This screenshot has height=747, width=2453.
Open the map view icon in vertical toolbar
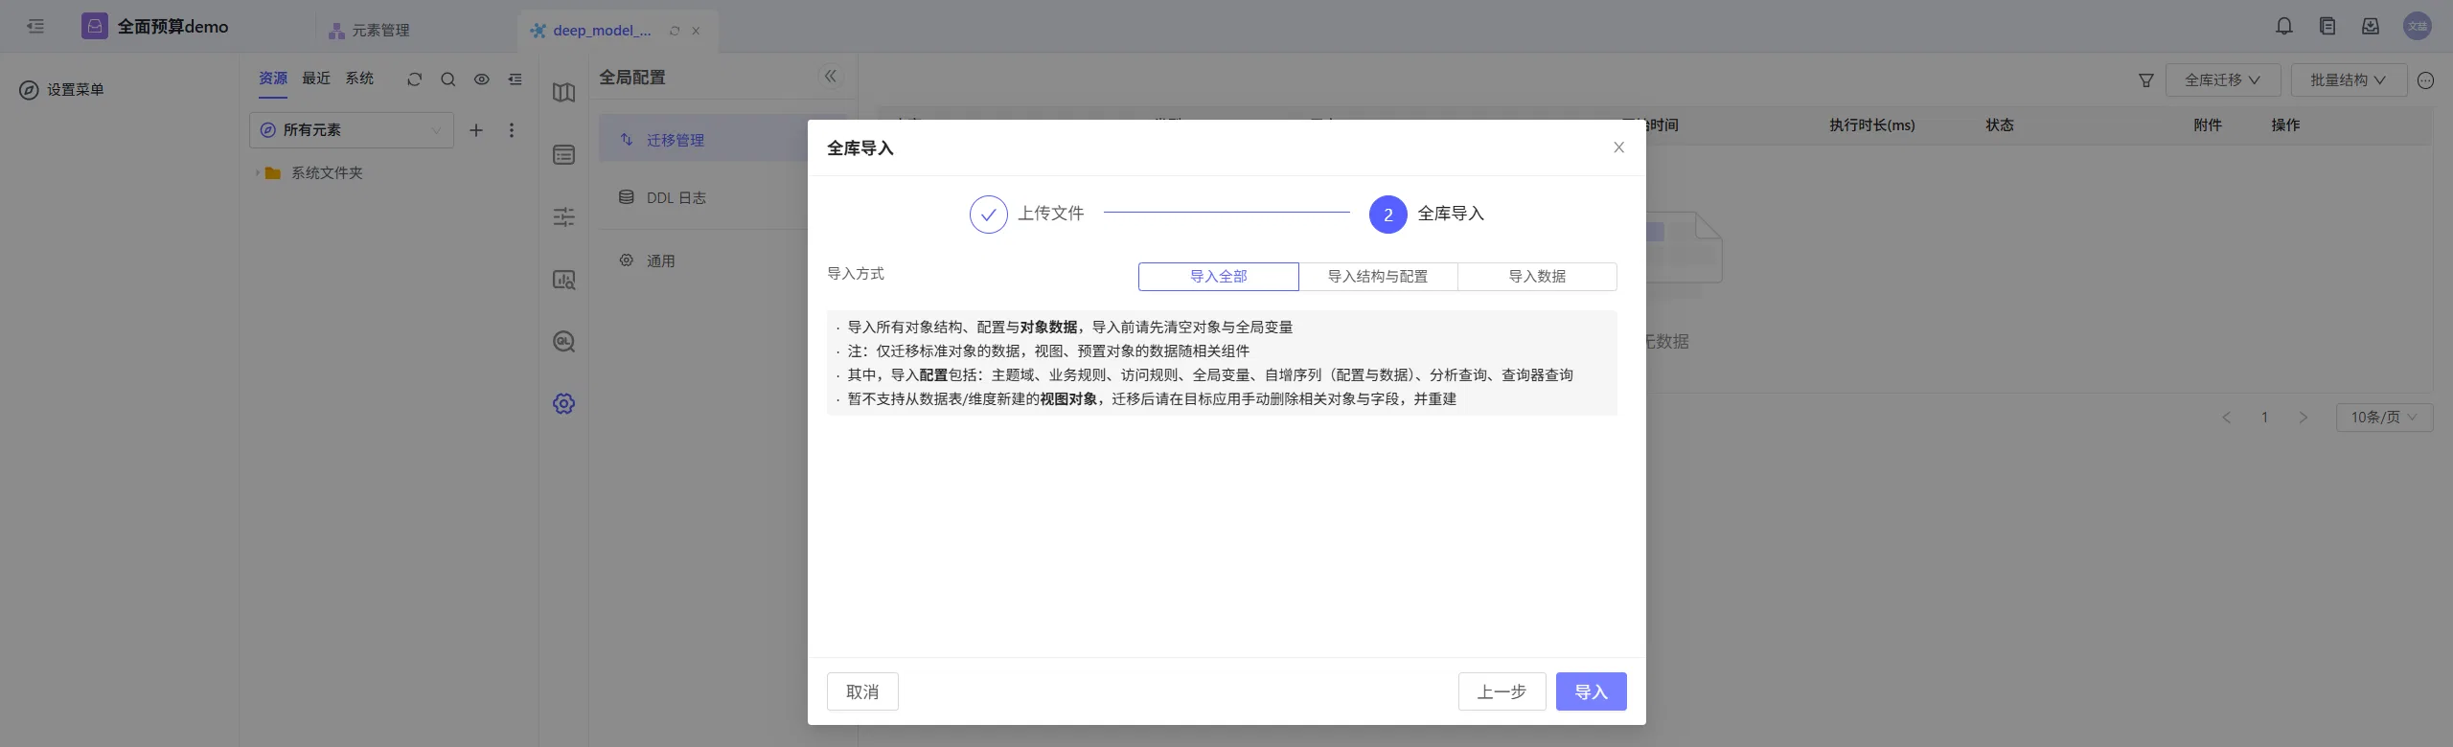click(564, 93)
